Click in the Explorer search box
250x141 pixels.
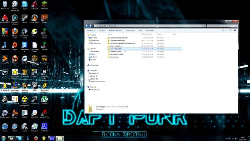(x=222, y=26)
